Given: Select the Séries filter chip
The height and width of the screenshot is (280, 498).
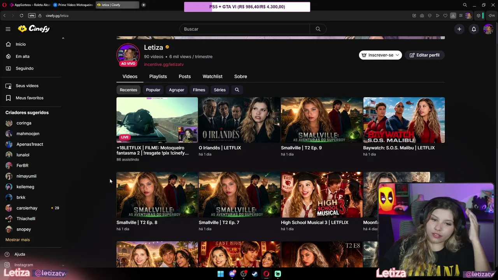Looking at the screenshot, I should pos(219,90).
